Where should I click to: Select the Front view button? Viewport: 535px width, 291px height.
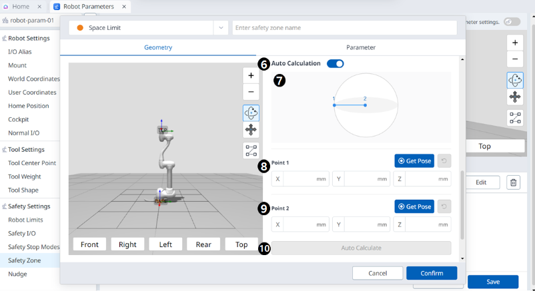pyautogui.click(x=89, y=244)
